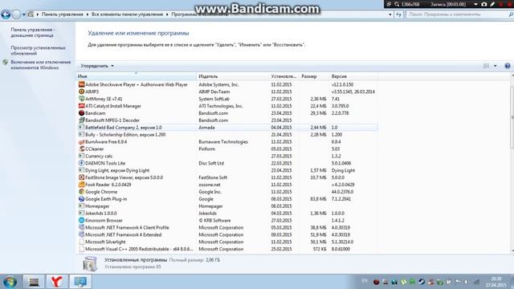Open the Упорядочить dropdown menu
The width and height of the screenshot is (514, 289).
(97, 66)
